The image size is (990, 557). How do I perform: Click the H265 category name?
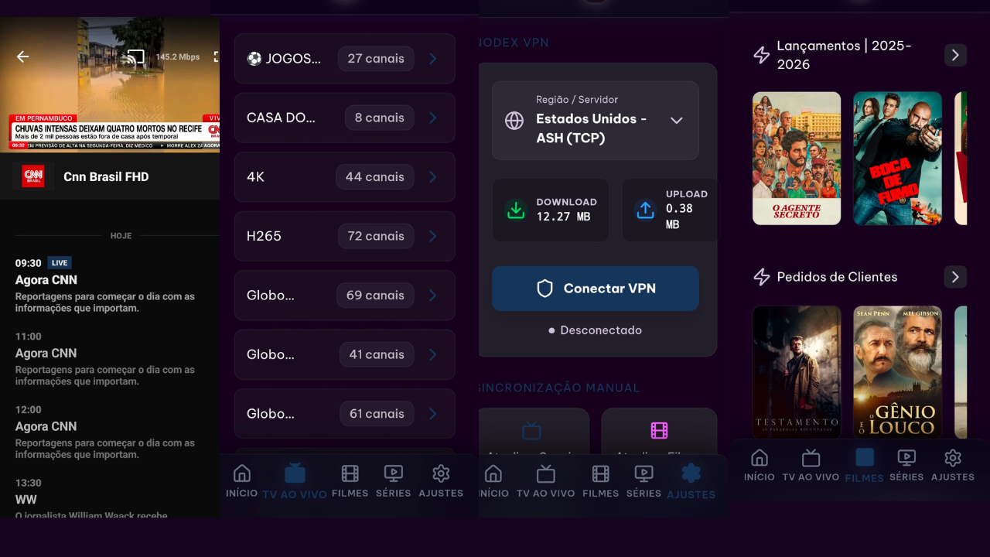(264, 236)
